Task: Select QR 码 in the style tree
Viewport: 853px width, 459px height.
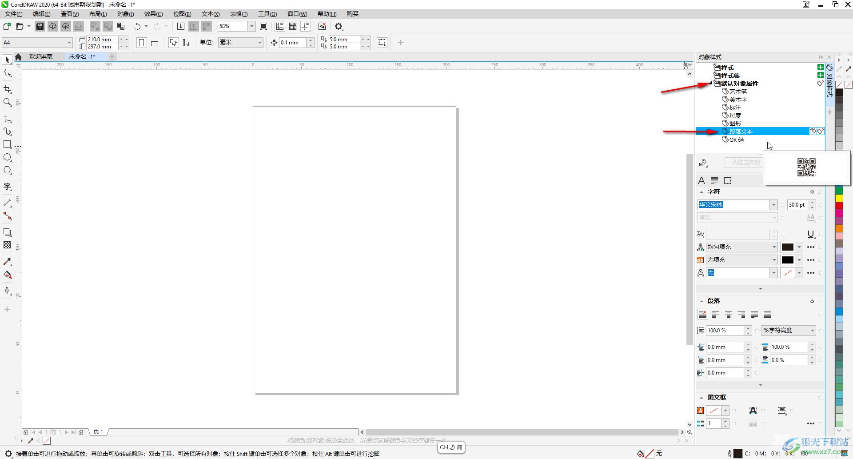Action: [x=737, y=140]
